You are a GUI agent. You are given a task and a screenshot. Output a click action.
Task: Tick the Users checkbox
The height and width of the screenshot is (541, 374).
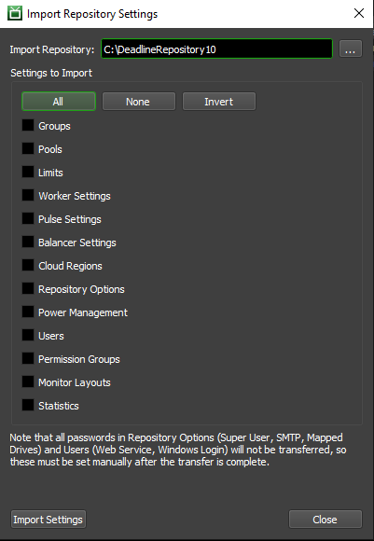28,335
